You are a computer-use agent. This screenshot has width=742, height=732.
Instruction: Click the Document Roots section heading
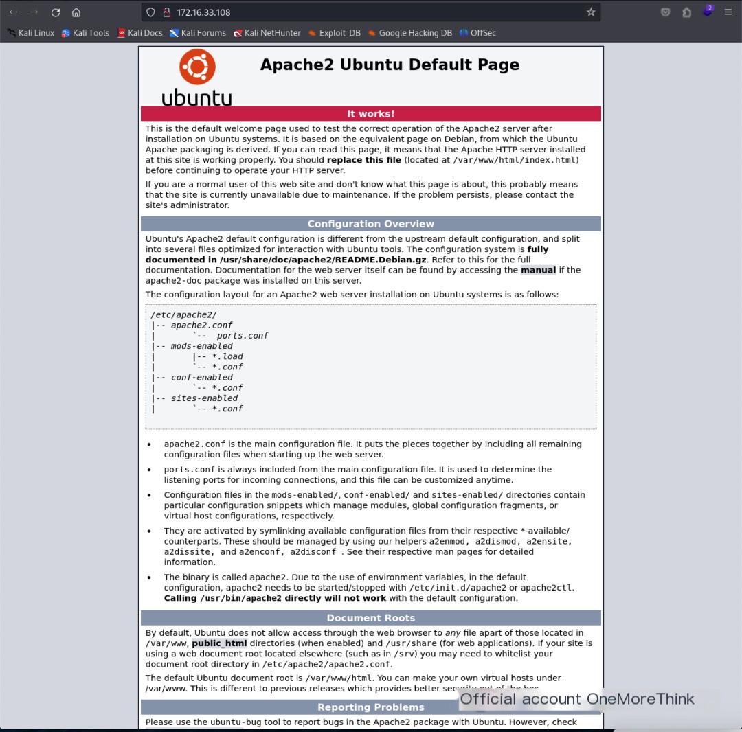point(370,617)
